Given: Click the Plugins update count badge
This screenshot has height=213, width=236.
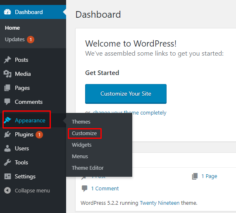Looking at the screenshot, I should pyautogui.click(x=39, y=135).
